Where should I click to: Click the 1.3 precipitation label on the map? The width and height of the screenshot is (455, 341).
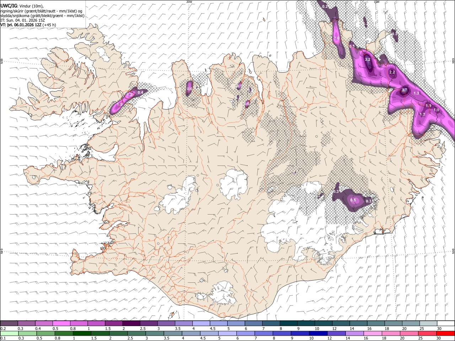417,93
